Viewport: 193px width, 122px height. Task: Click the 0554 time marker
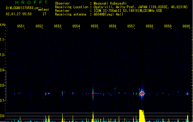[x=76, y=26]
